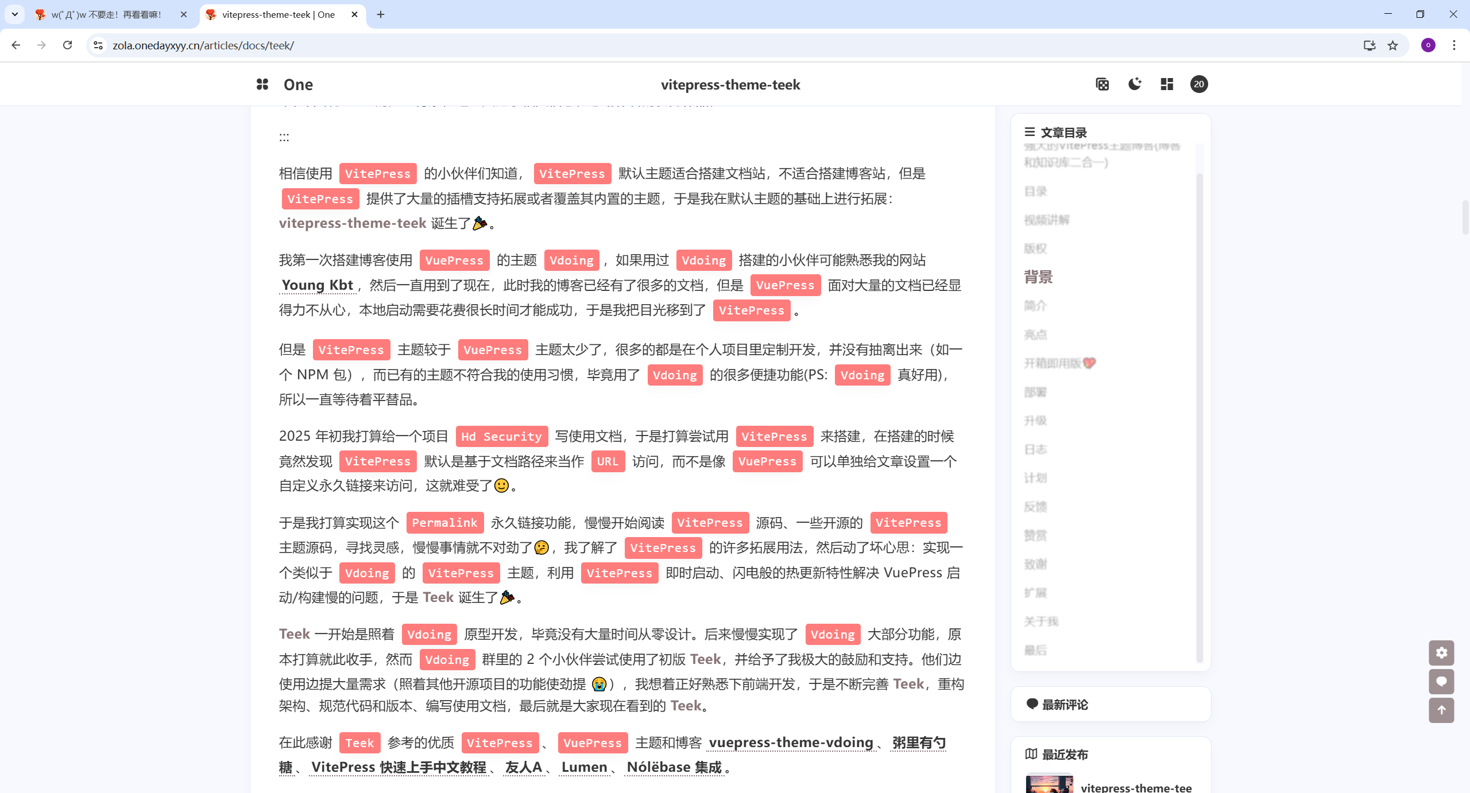This screenshot has width=1470, height=793.
Task: Select the vitepress-theme-teek | One tab
Action: click(x=278, y=14)
